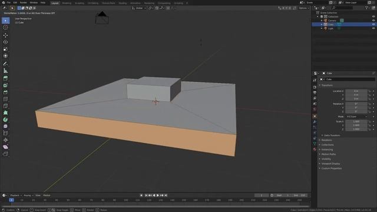Switch to the Shading workspace tab

click(x=123, y=3)
